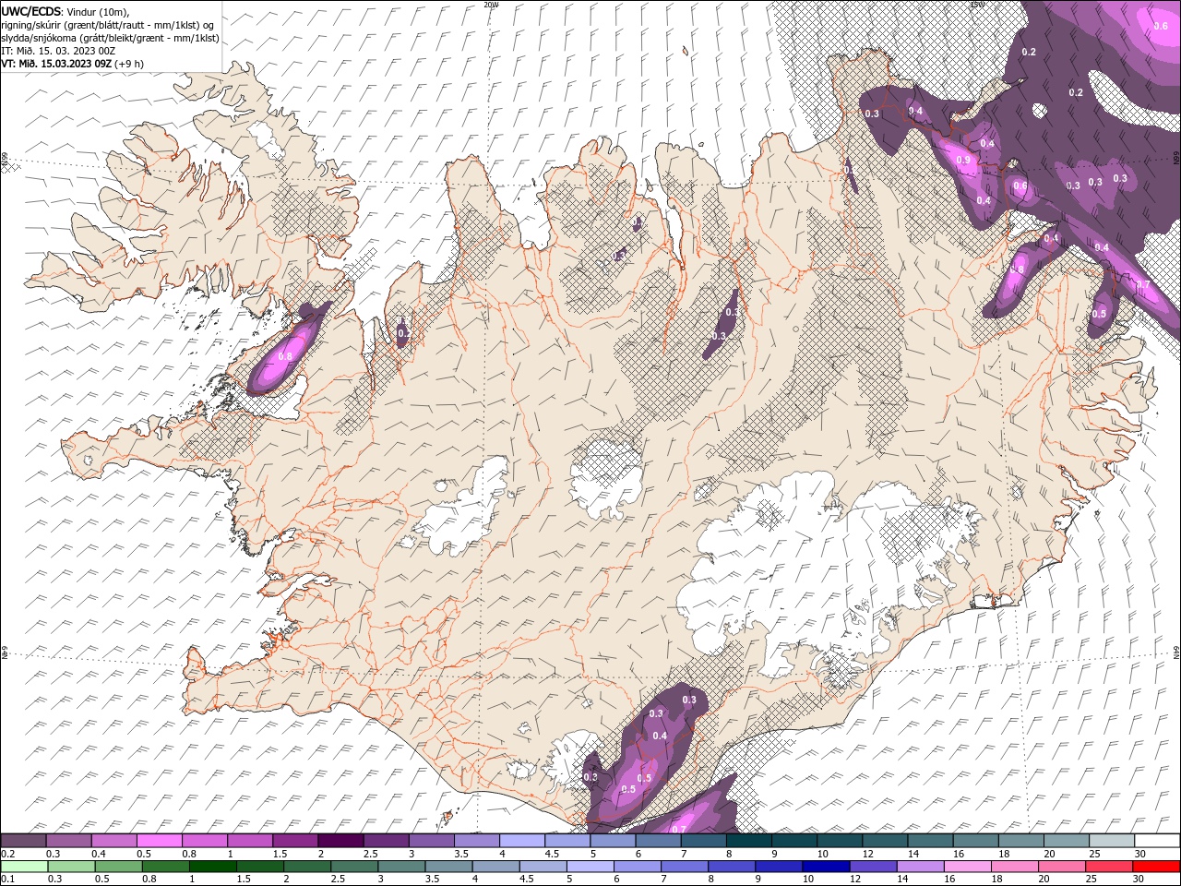Click the '20W' longitude label at map top
1181x886 pixels.
pos(491,5)
